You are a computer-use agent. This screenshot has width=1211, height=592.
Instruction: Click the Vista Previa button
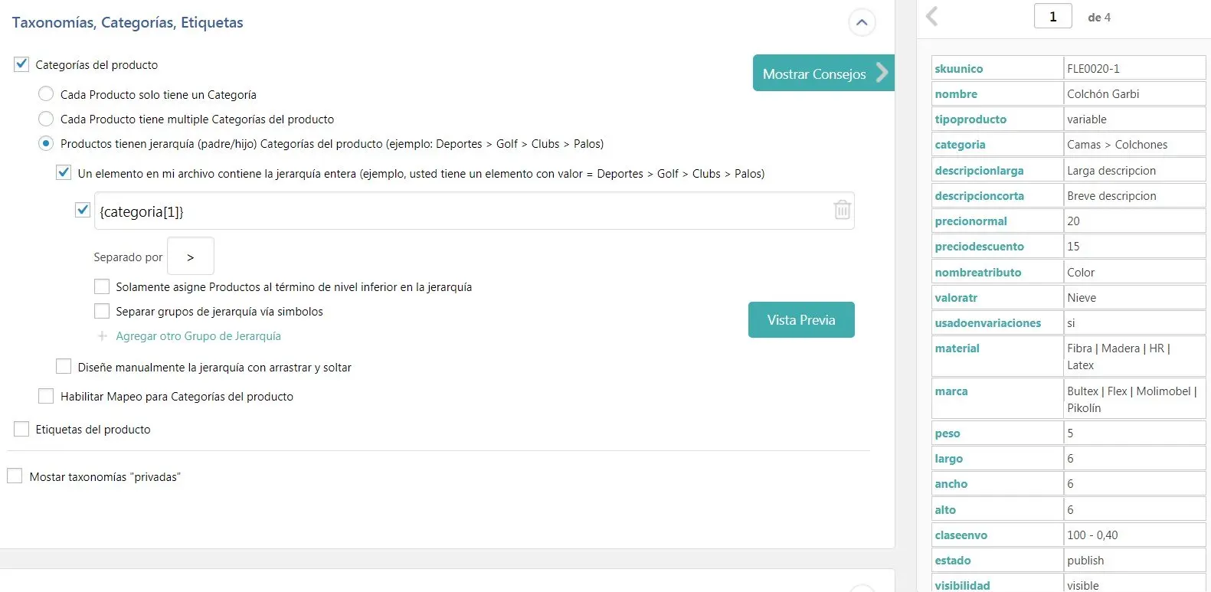coord(801,320)
